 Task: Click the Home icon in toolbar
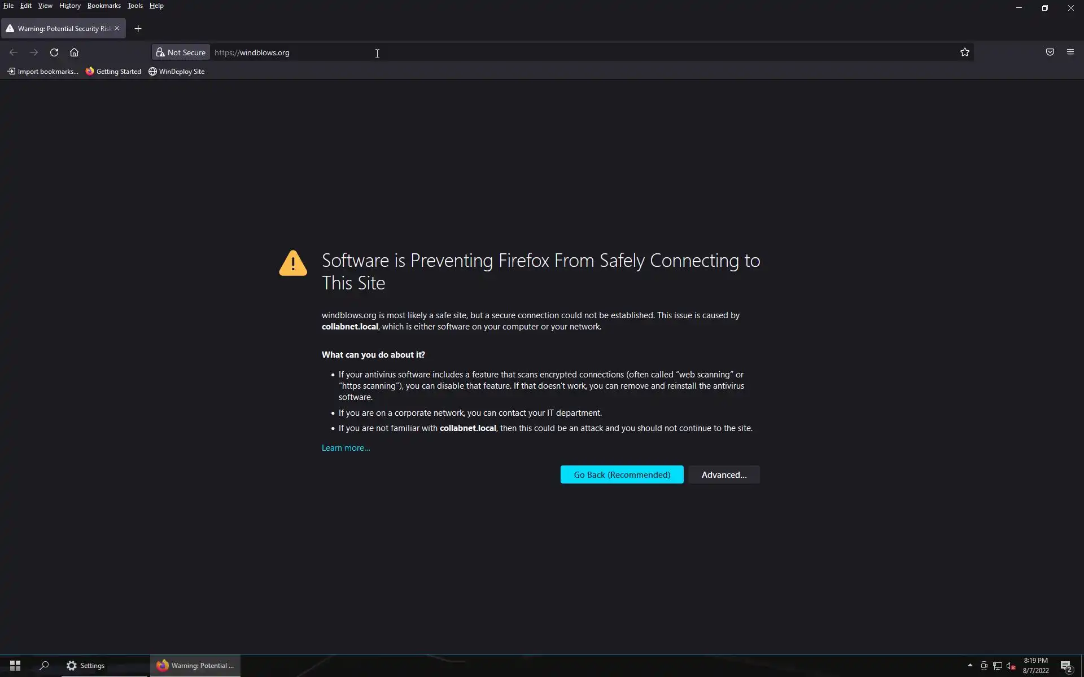click(74, 52)
